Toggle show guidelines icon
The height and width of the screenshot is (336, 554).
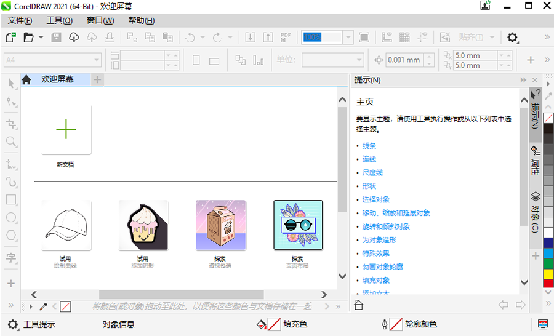point(422,37)
